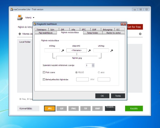Open the settings gear in reaConverter window

pos(140,34)
